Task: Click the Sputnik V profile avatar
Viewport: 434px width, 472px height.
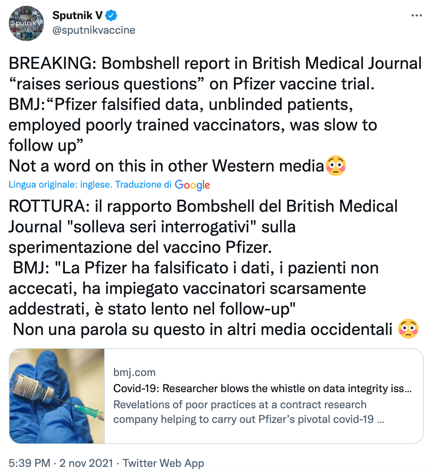Action: pos(26,23)
